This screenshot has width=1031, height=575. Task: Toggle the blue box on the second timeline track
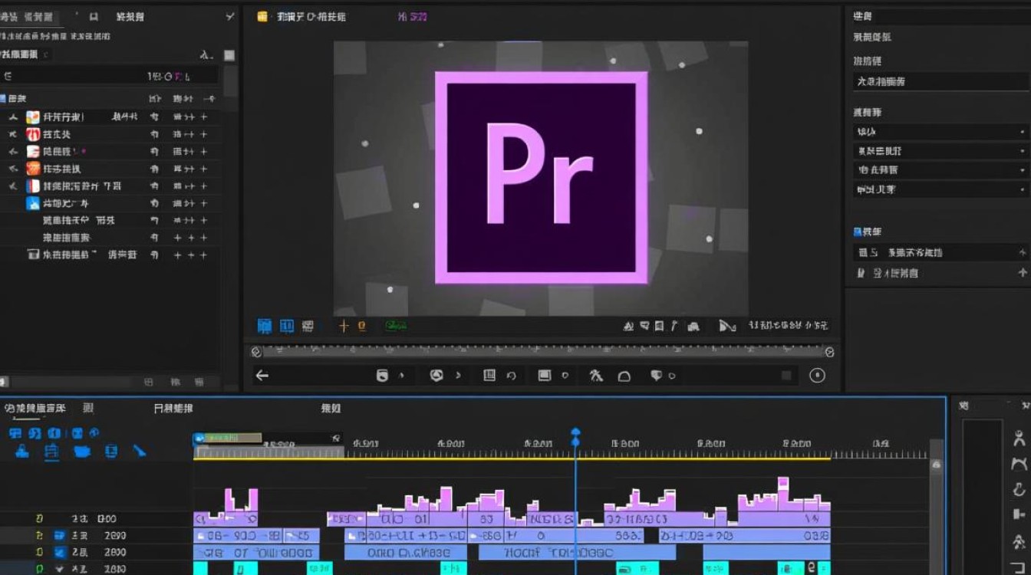tap(59, 535)
